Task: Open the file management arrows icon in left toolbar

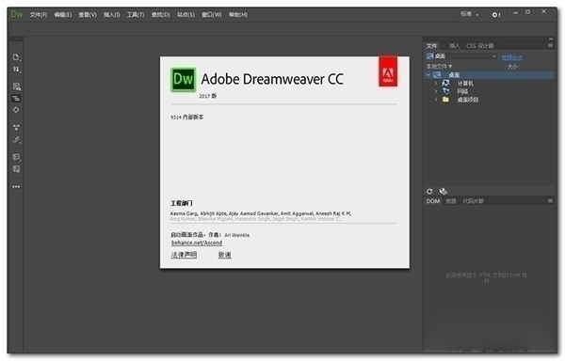Action: (16, 69)
